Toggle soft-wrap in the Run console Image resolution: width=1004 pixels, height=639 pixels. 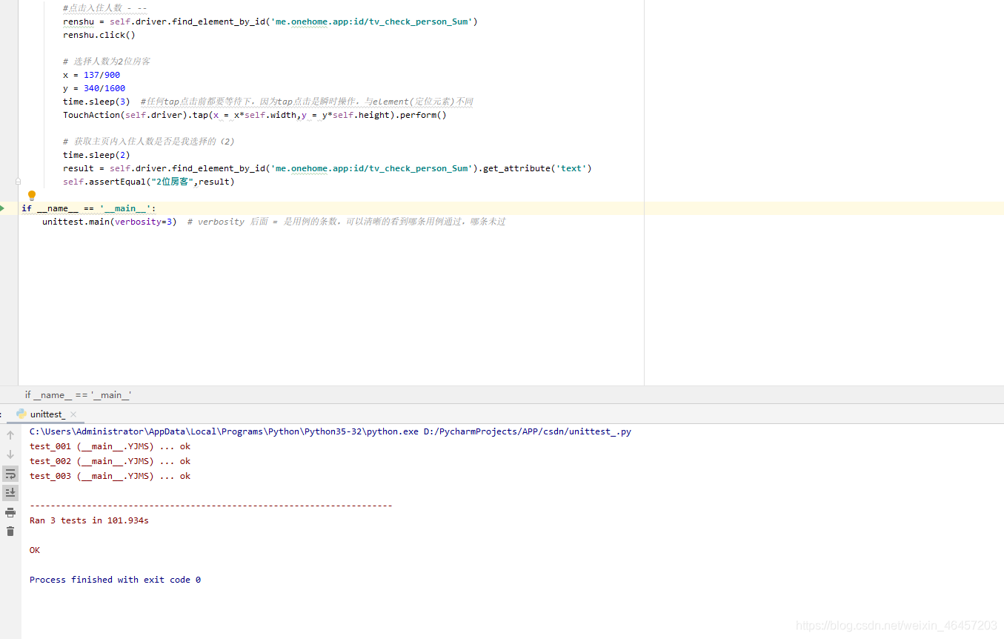10,474
